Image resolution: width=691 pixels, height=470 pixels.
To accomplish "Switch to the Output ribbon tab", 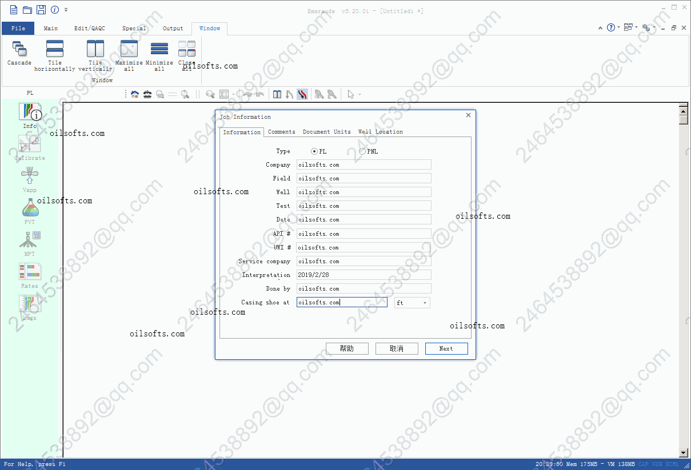I will coord(173,28).
